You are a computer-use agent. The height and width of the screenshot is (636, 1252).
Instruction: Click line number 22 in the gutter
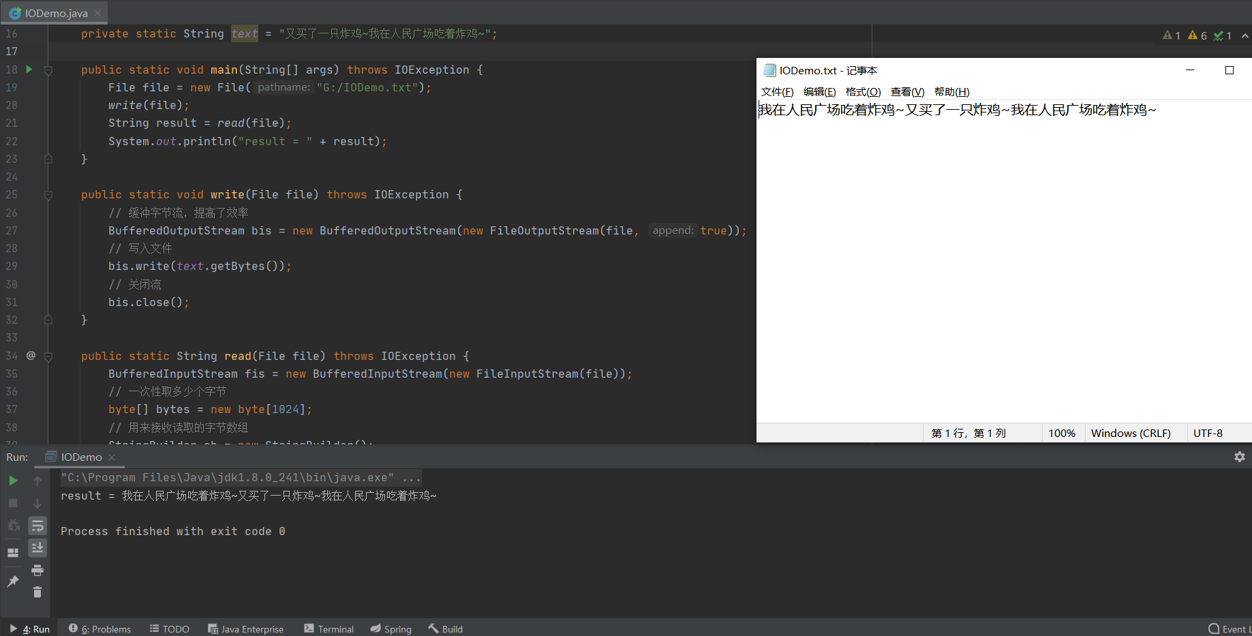(12, 141)
